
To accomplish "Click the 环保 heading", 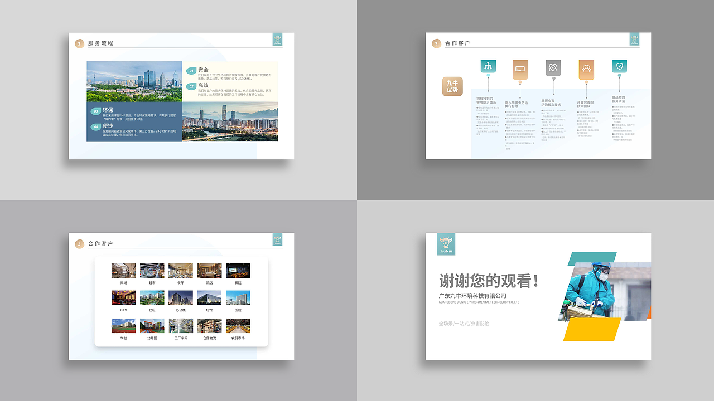I will point(108,110).
